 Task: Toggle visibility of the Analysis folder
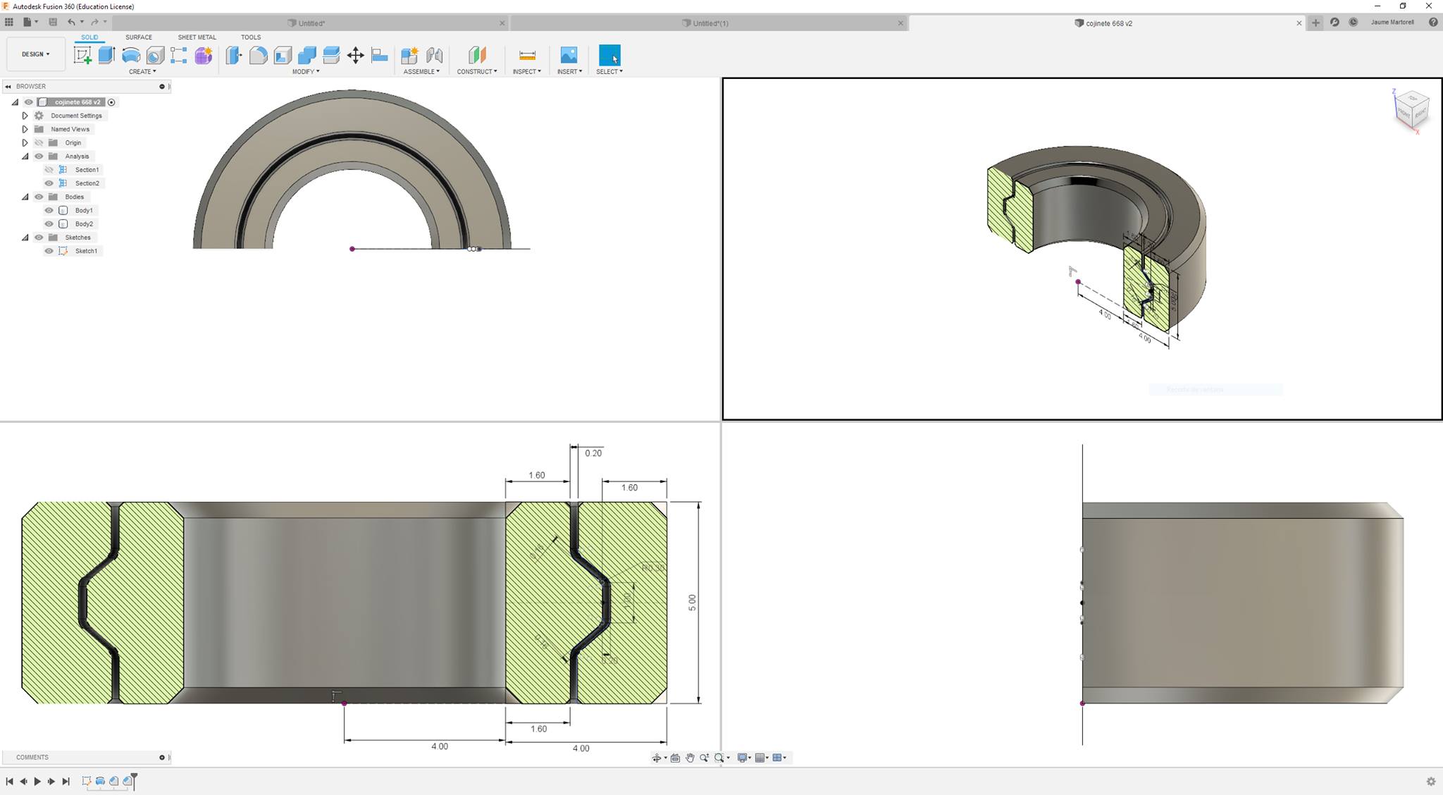[39, 156]
